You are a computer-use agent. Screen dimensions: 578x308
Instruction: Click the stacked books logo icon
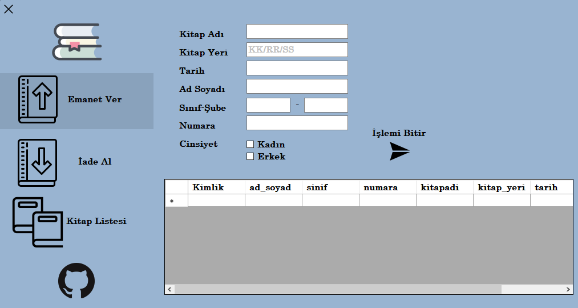pyautogui.click(x=76, y=42)
